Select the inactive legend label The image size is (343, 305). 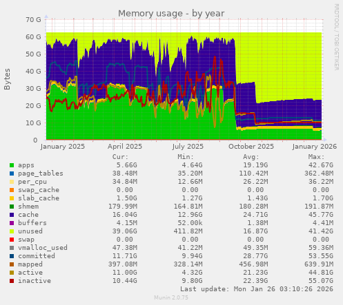pos(35,281)
